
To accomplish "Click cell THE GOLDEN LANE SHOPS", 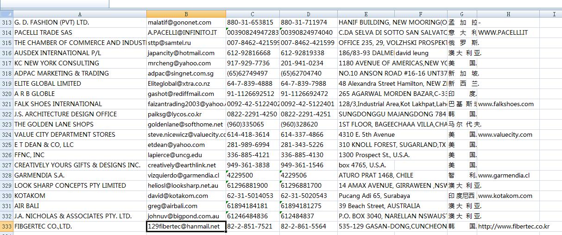I will click(80, 124).
